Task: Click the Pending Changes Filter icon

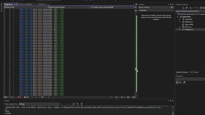Action: 191,8
